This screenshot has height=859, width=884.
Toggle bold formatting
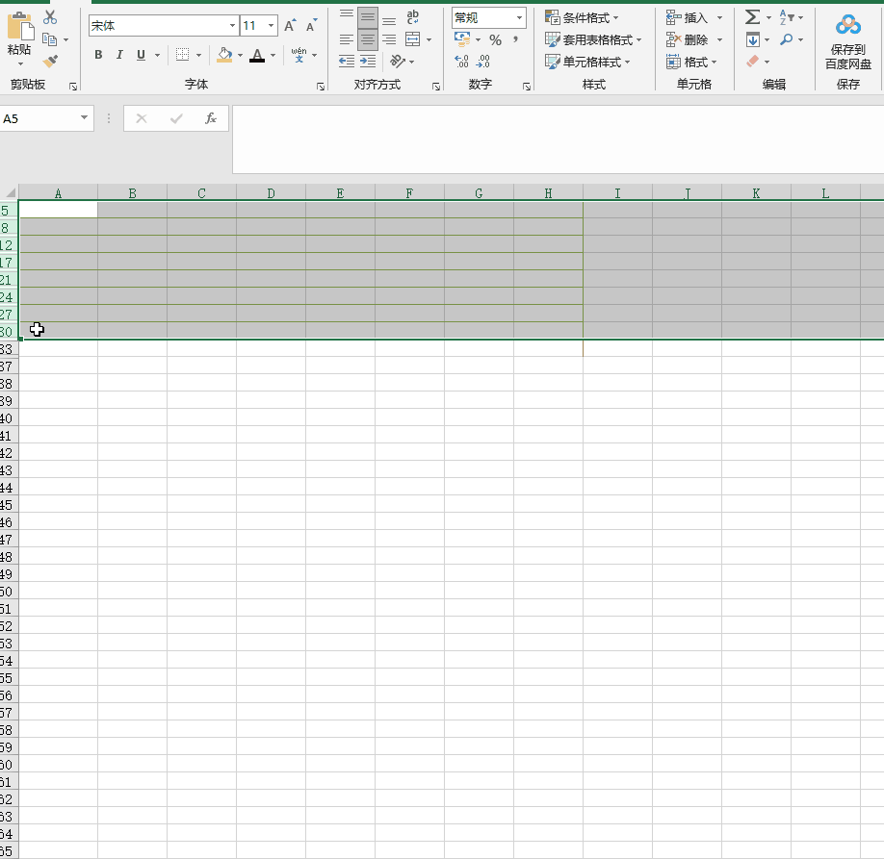[98, 55]
